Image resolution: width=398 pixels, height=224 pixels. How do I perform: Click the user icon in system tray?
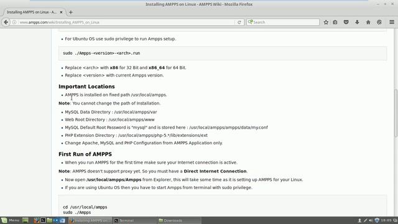359,220
